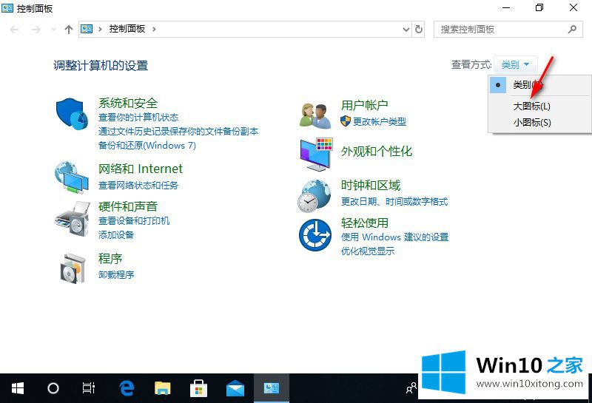Click 添加设备 link
This screenshot has width=592, height=403.
click(116, 234)
